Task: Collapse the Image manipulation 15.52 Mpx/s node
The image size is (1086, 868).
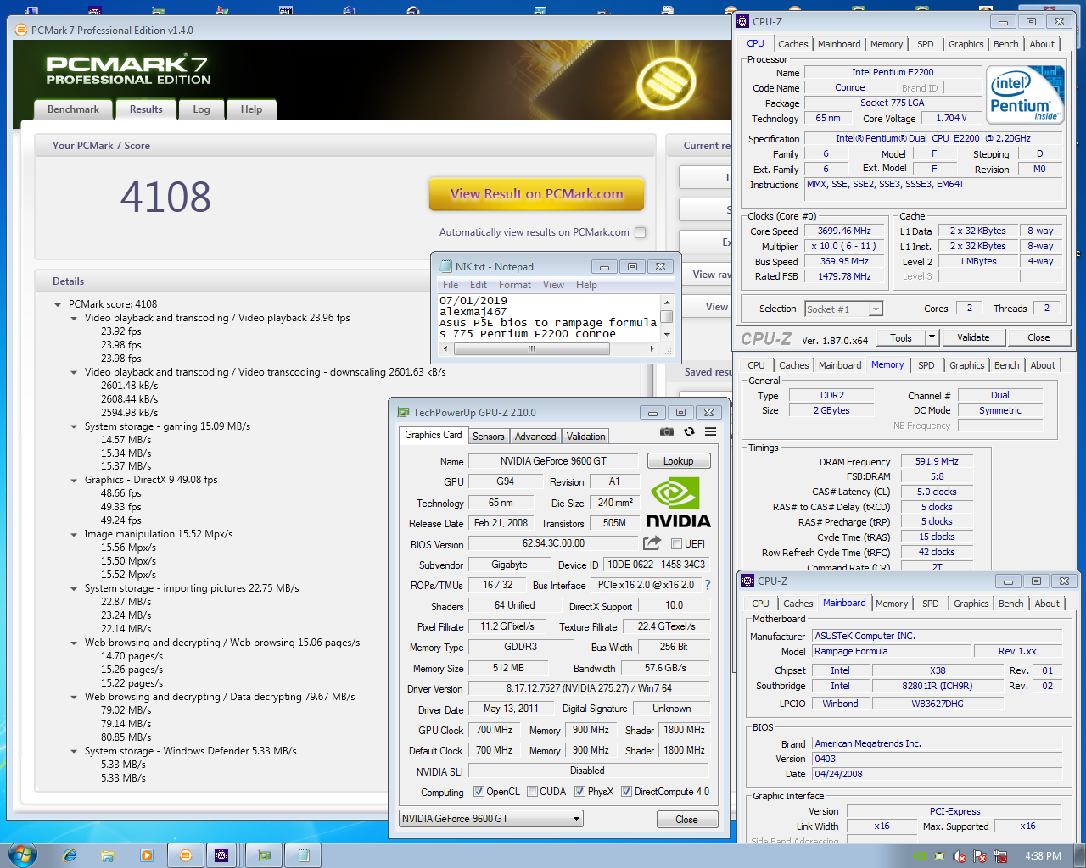Action: (x=74, y=534)
